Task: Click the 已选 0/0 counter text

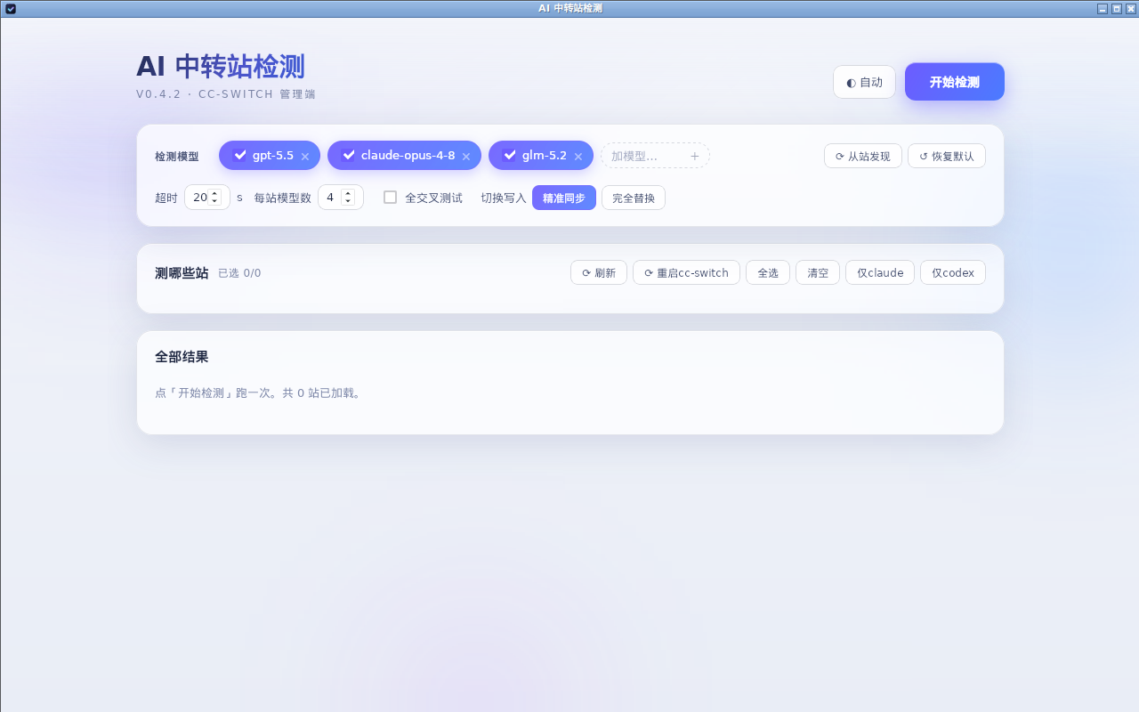Action: pyautogui.click(x=239, y=273)
